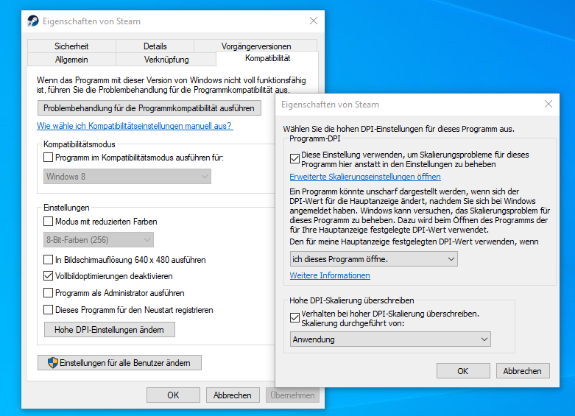
Task: Click Einstellungen für alle Benutzer ändern
Action: coord(119,363)
